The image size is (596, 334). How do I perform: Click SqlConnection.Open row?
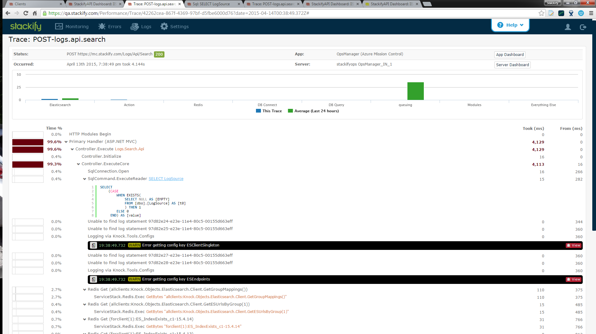point(297,171)
